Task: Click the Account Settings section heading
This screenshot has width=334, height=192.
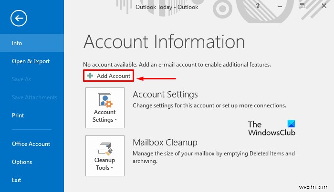Action: [x=165, y=95]
